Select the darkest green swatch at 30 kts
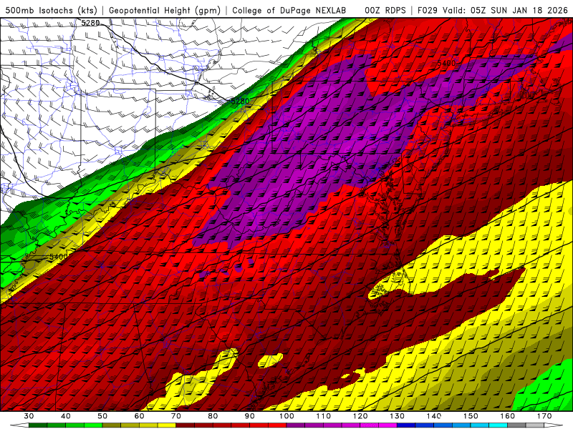Screen dimensions: 573x429 pyautogui.click(x=38, y=425)
